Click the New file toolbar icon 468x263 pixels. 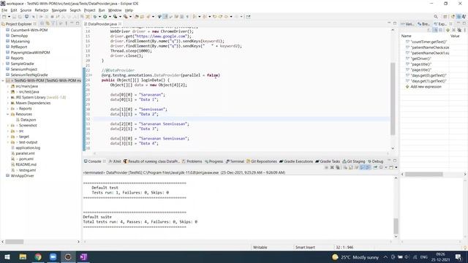point(4,17)
